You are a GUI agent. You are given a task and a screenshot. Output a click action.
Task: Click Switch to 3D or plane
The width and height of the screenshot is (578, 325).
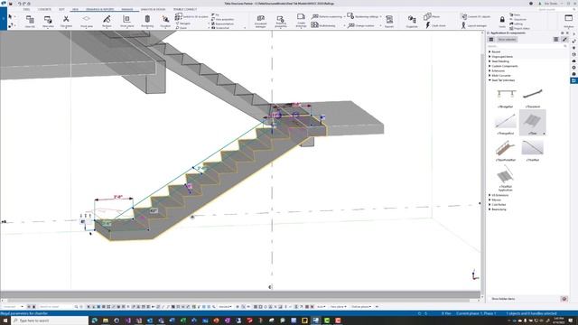(x=191, y=16)
